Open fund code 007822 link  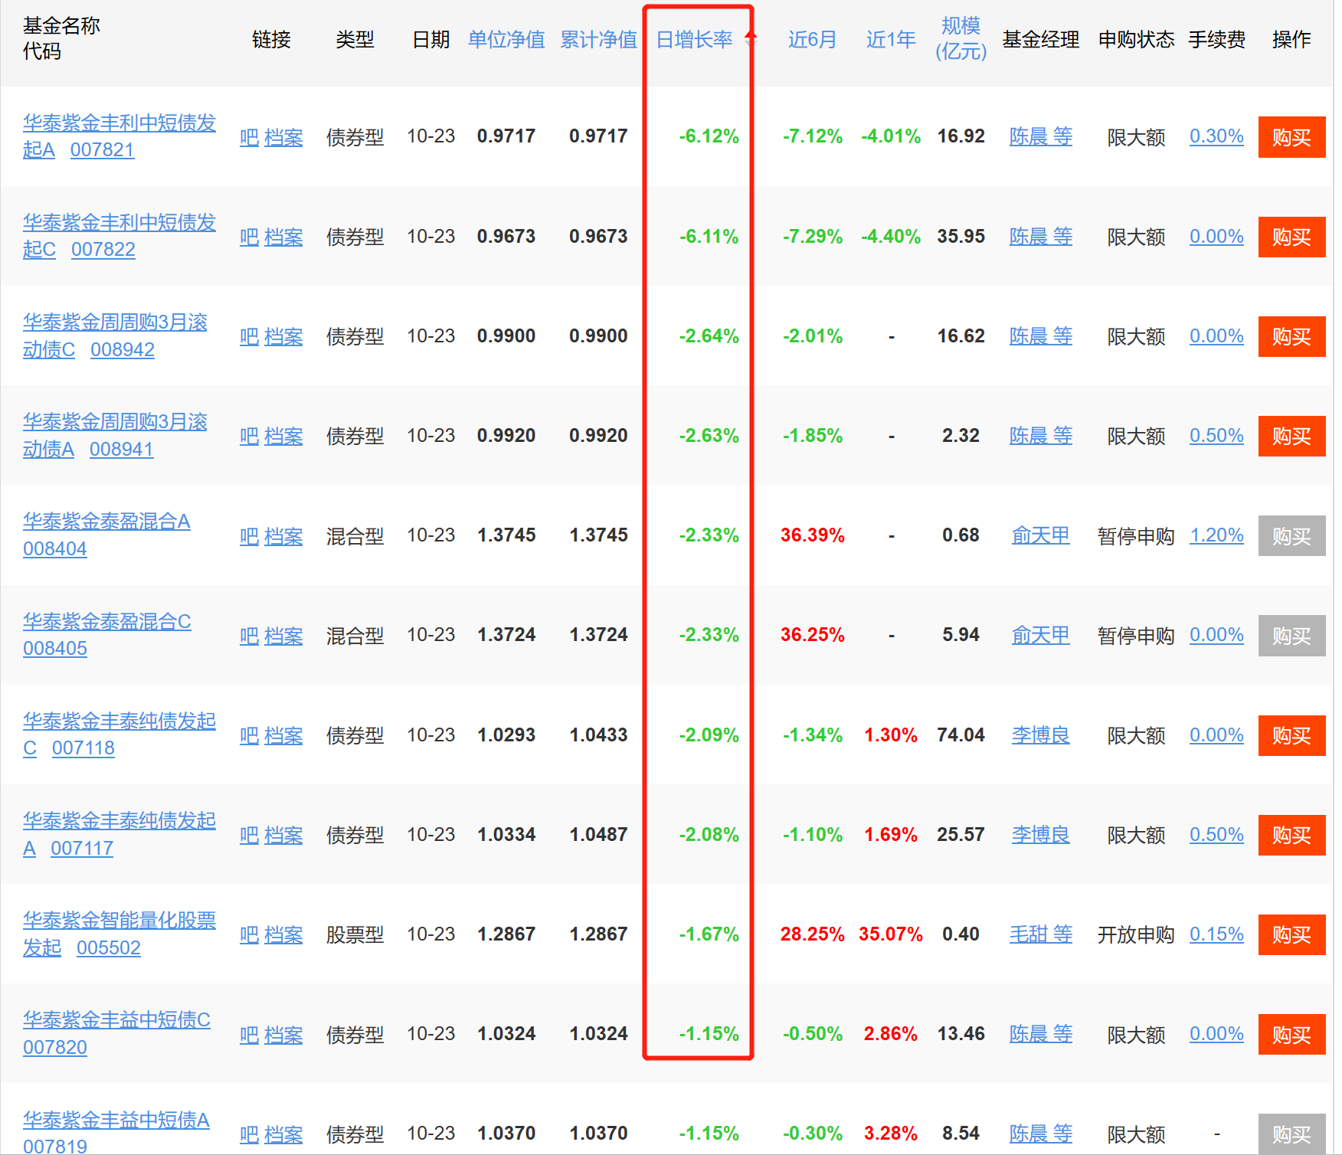tap(103, 249)
